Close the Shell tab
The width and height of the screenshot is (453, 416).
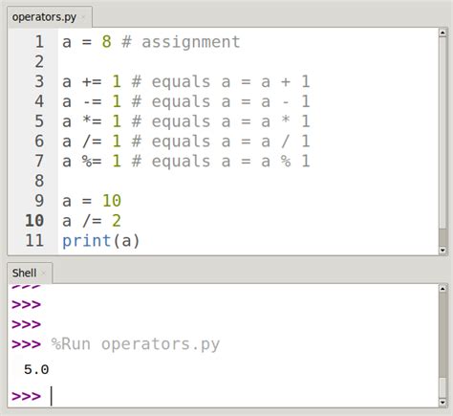point(44,274)
